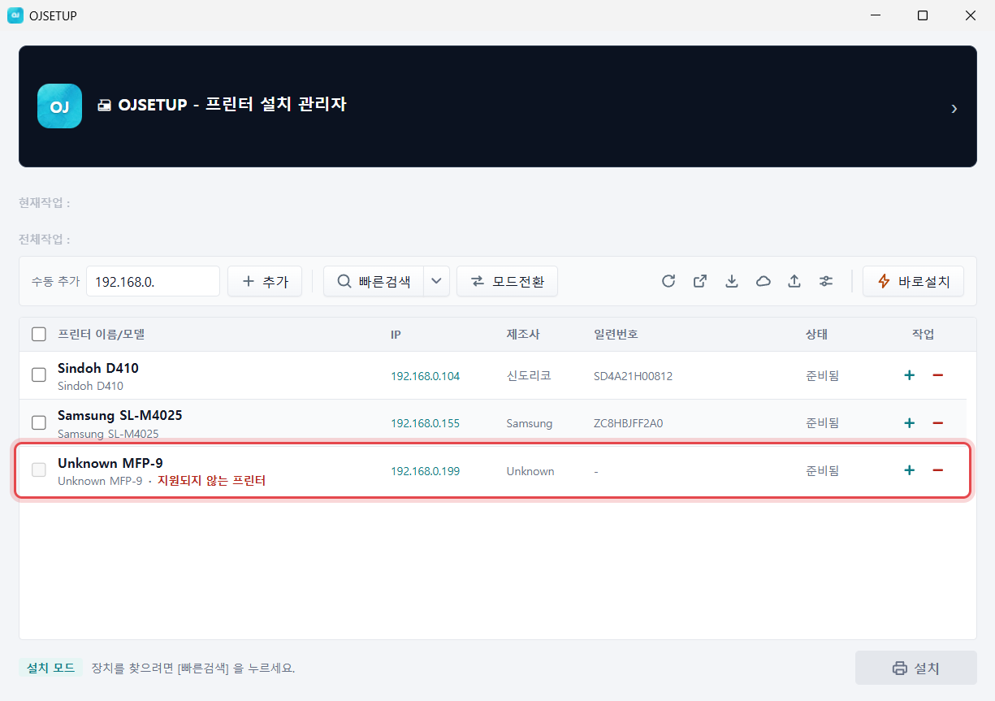Click serial number SD4A21H00812
Viewport: 995px width, 701px height.
(x=633, y=376)
